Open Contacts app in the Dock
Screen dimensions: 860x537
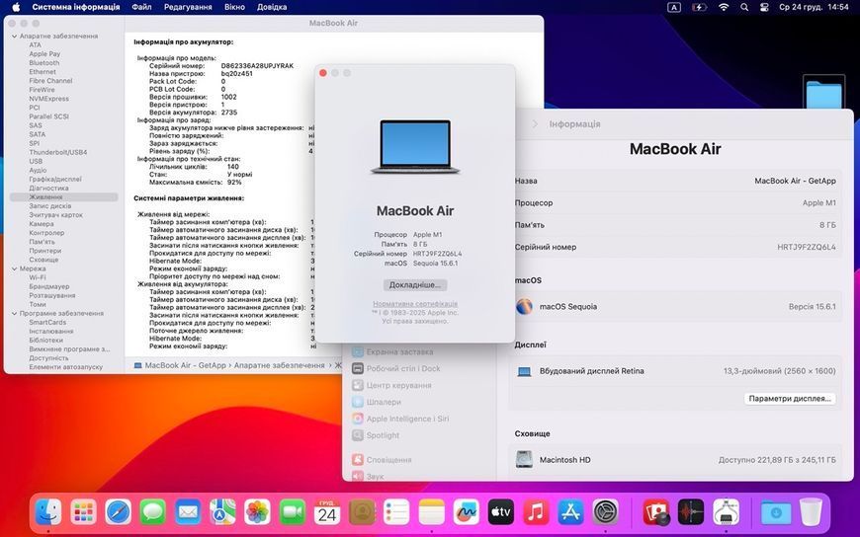362,513
